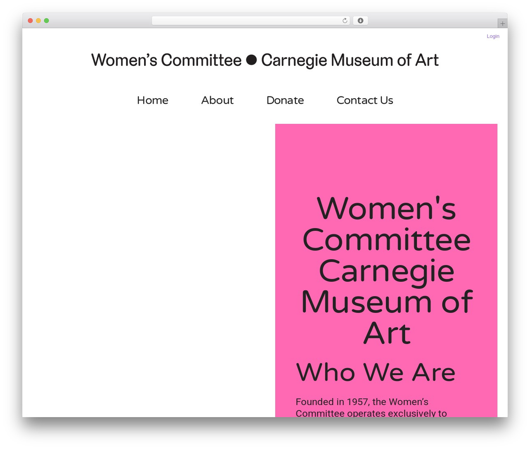
Task: Click the pink panel main title text
Action: (x=387, y=270)
